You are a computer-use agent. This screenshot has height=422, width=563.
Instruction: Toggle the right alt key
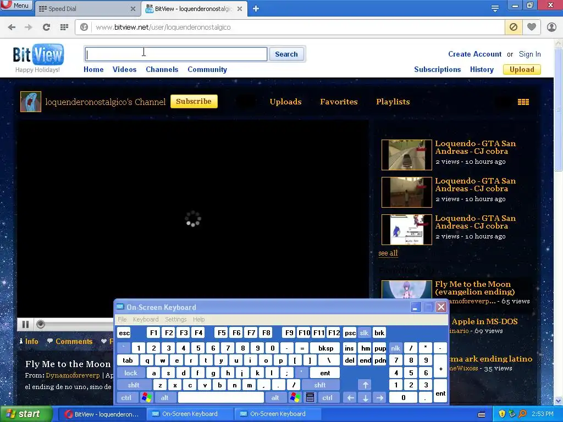[275, 398]
